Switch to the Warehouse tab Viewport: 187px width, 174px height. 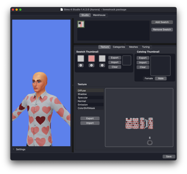99,15
